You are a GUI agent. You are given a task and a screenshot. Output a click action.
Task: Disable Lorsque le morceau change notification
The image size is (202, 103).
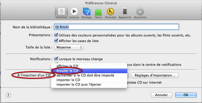[56, 59]
